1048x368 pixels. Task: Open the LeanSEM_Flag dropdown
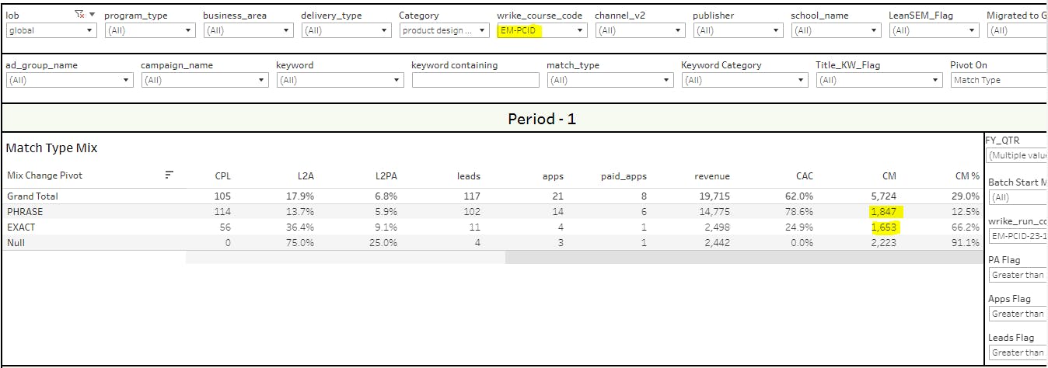(933, 30)
